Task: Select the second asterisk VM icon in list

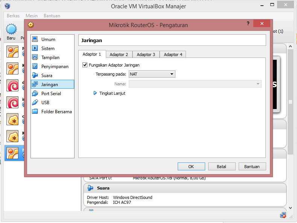Action: [12, 136]
